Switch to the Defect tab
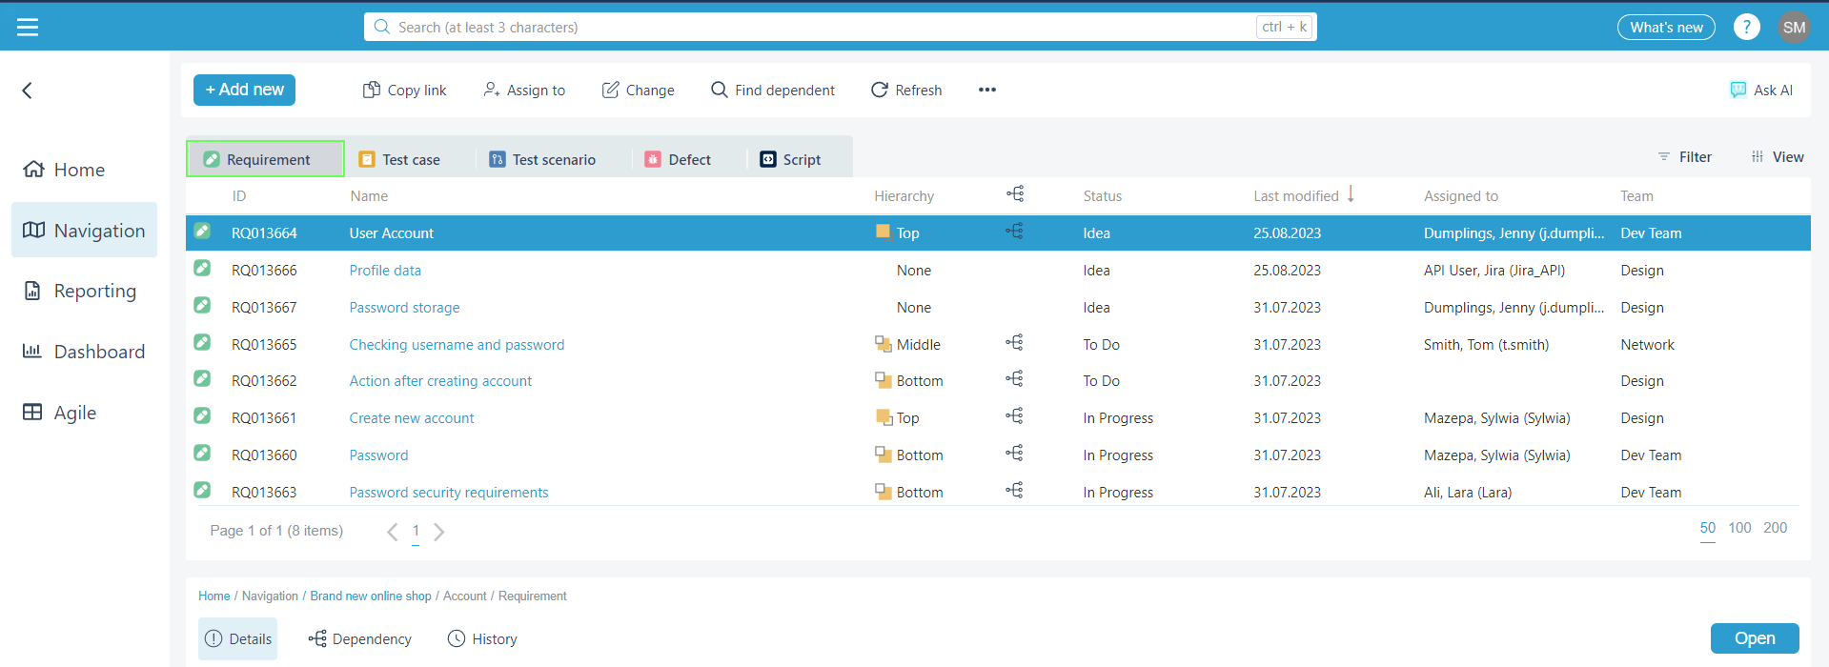This screenshot has height=667, width=1829. [x=678, y=160]
